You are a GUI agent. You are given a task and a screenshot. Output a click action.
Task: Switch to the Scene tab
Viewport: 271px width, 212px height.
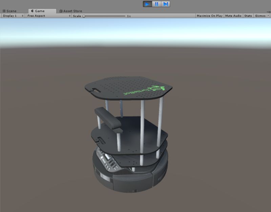(x=10, y=10)
